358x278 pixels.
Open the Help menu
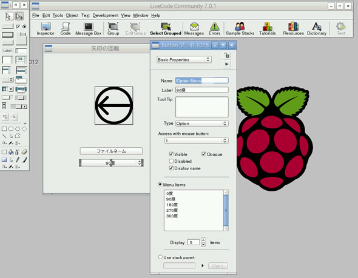(x=156, y=16)
